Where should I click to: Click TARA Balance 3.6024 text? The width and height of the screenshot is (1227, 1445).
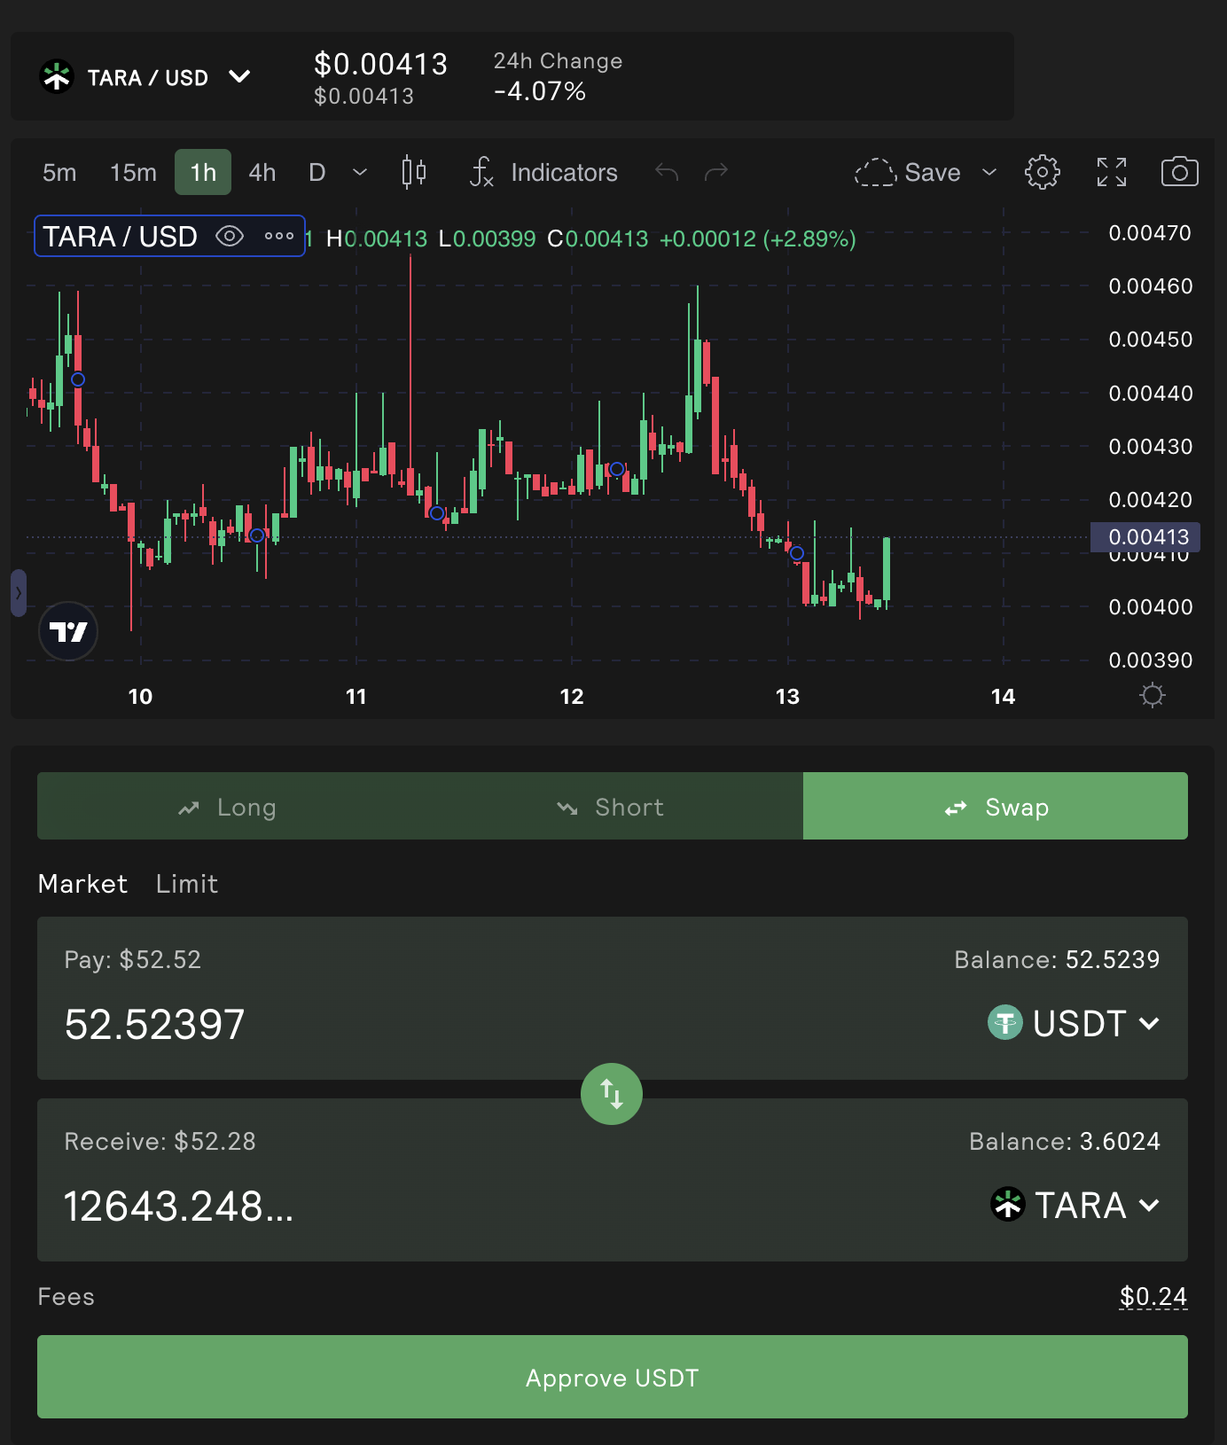(x=1065, y=1141)
